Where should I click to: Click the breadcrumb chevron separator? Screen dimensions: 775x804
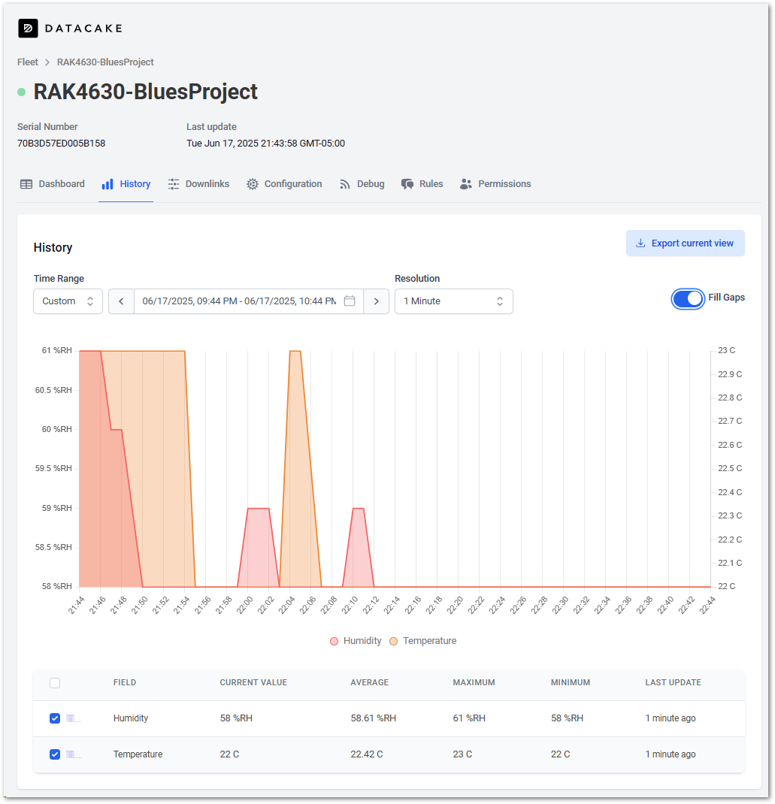[47, 62]
